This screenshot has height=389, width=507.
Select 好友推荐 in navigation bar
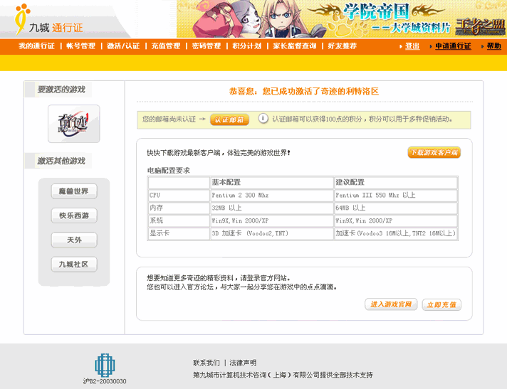coord(342,46)
